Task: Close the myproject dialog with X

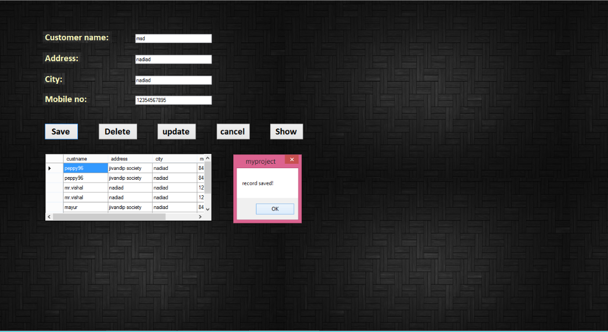Action: 292,159
